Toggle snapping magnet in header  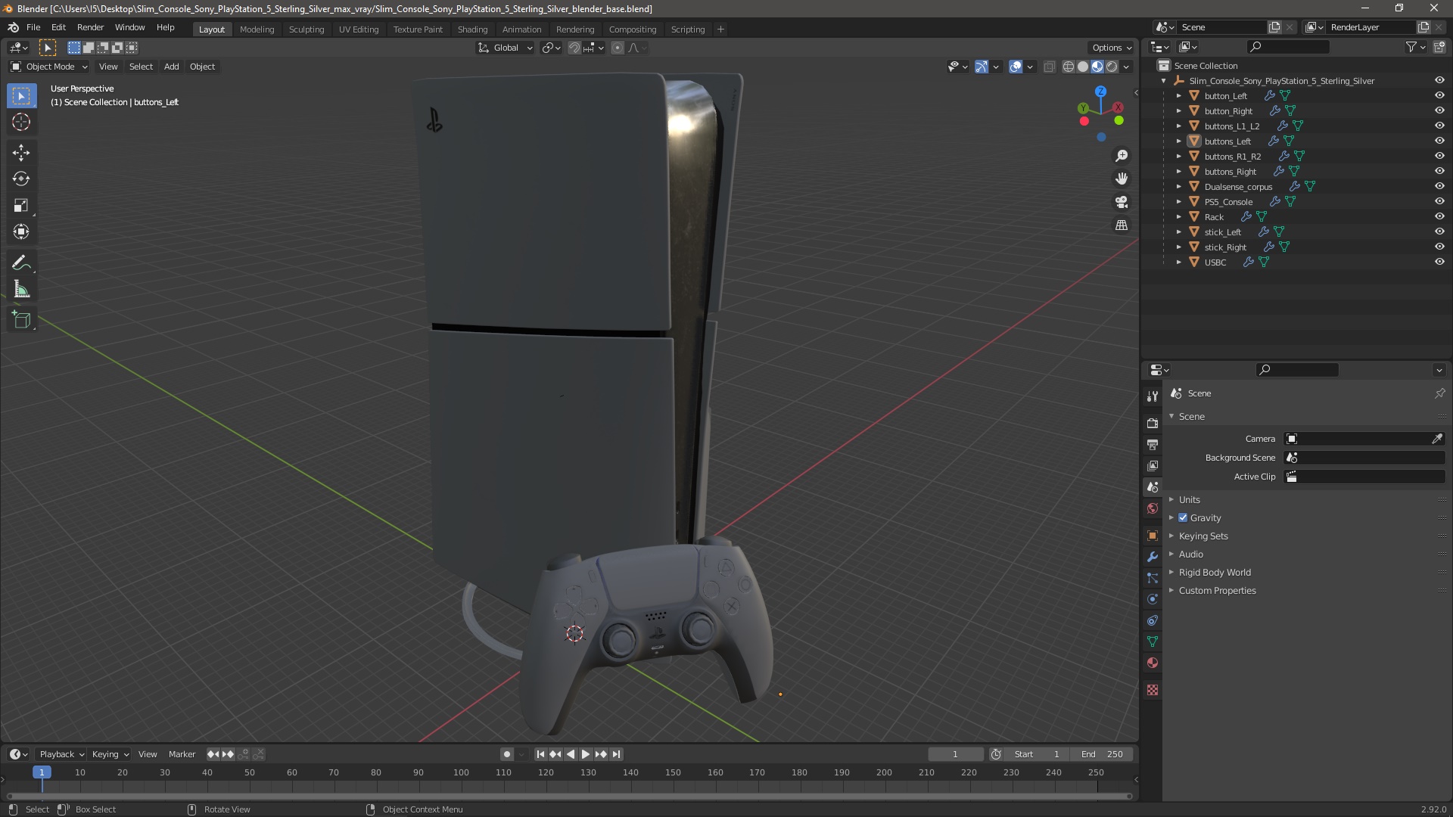574,48
